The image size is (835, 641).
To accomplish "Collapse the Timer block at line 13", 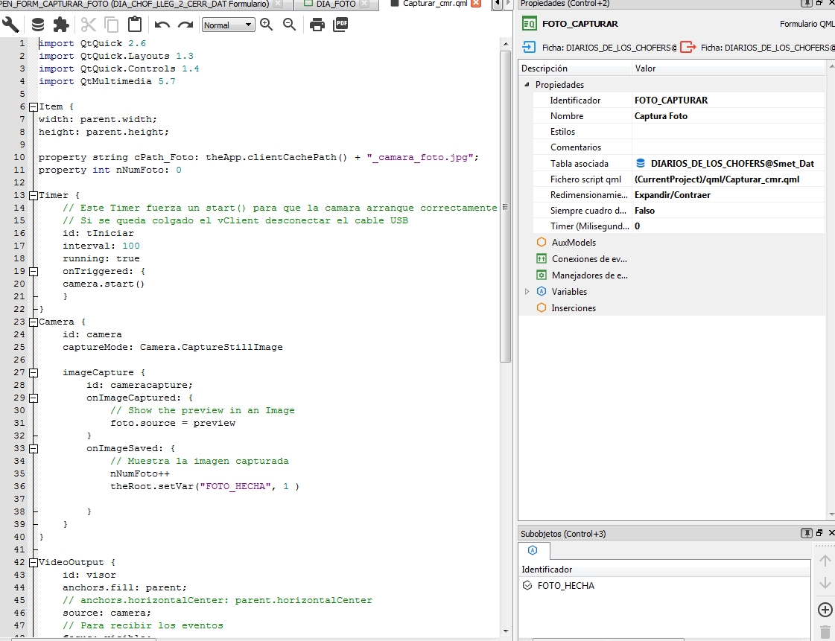I will 33,195.
